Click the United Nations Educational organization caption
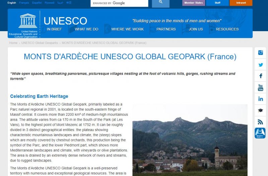 click(x=23, y=34)
